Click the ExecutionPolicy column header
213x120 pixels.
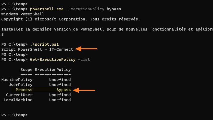pyautogui.click(x=53, y=70)
